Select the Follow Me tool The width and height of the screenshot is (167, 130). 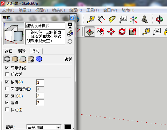(100, 32)
